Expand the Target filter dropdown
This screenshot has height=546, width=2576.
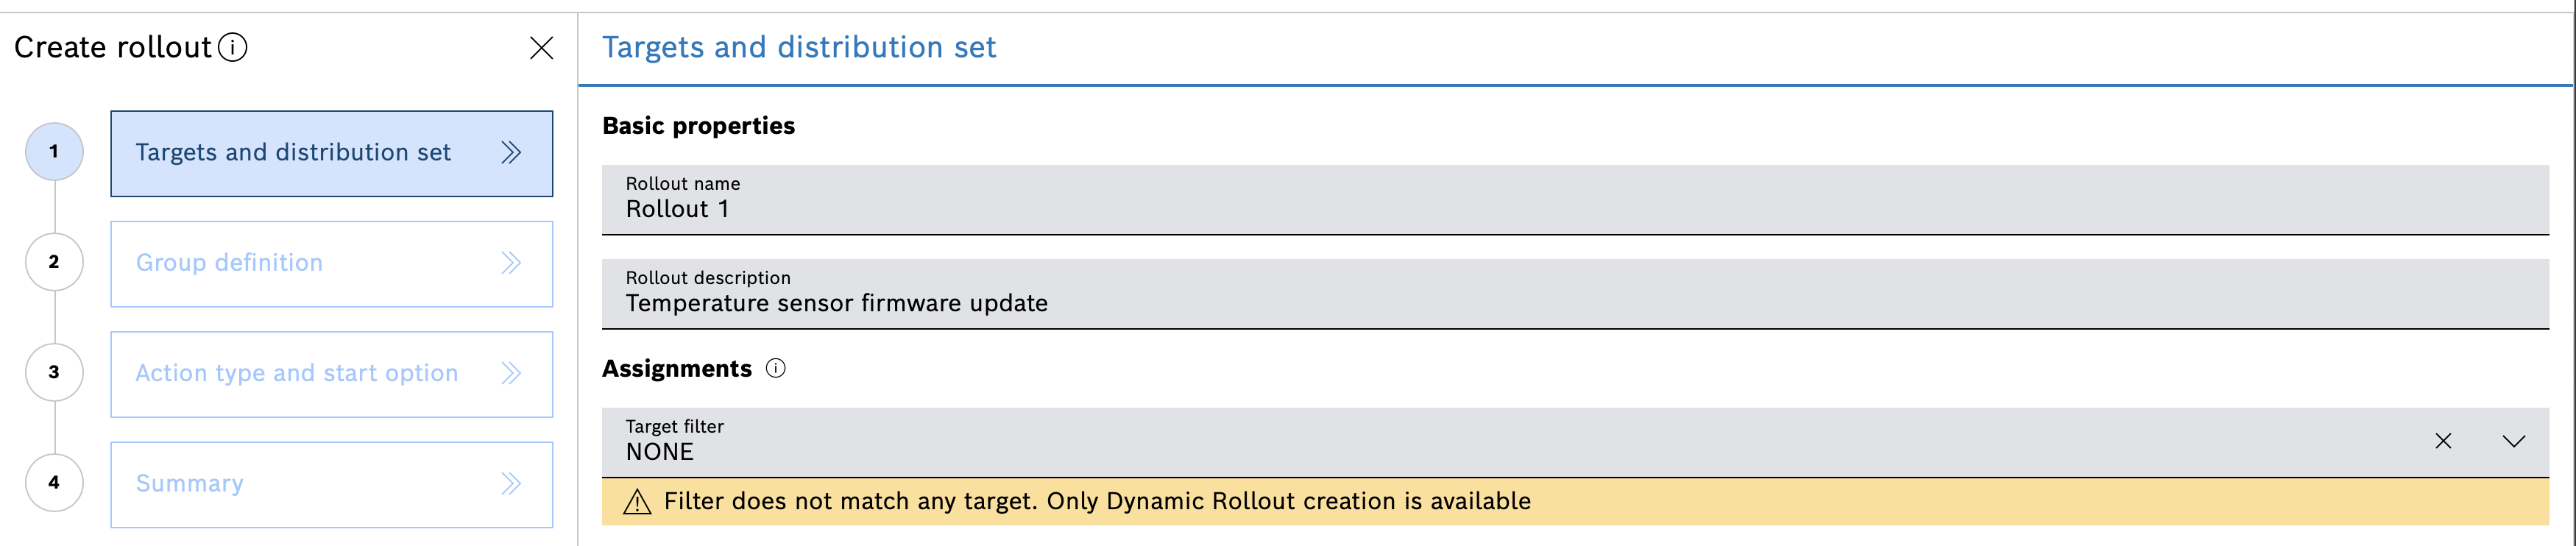(2513, 441)
